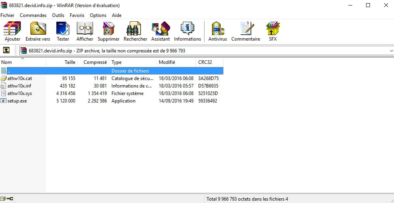Screen dimensions: 394x203
Task: Click the Ajouter toolbar icon
Action: click(x=12, y=28)
